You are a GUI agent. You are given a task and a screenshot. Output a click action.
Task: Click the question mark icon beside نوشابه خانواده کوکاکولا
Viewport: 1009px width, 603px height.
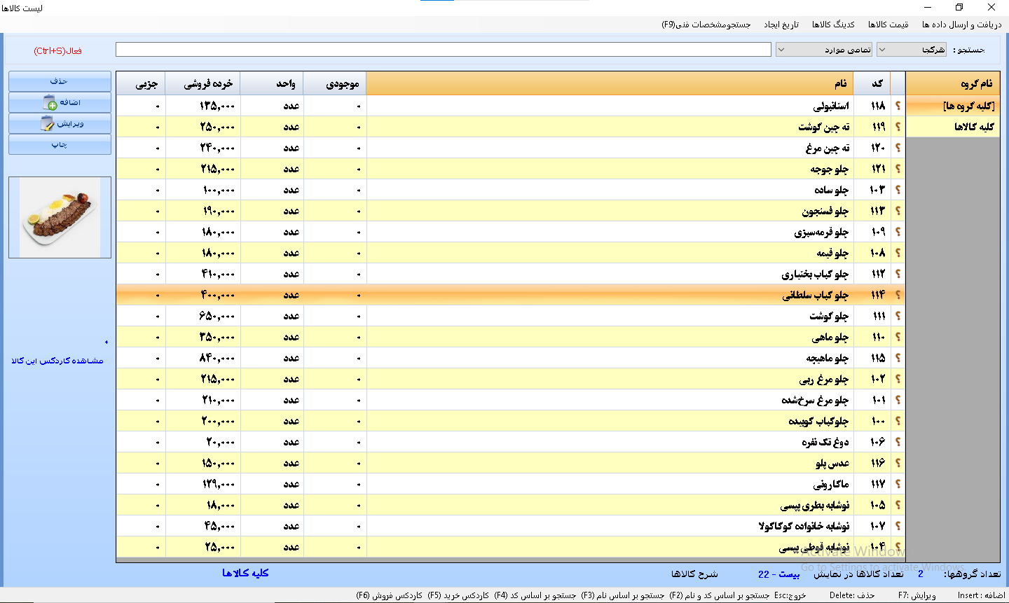click(x=898, y=525)
